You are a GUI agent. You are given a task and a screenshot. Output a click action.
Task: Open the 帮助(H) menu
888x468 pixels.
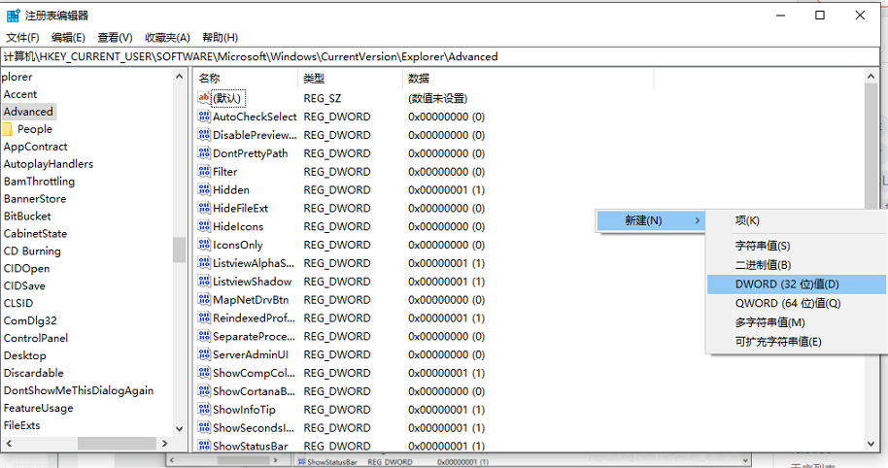pos(221,37)
